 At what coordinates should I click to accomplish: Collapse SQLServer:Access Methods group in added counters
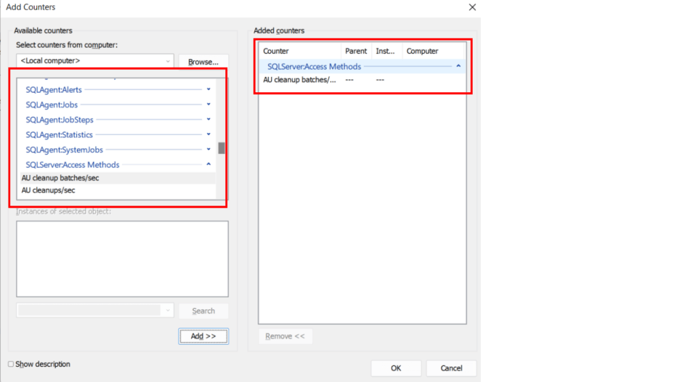click(458, 66)
